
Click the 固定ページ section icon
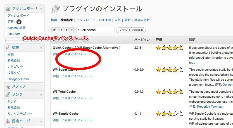click(x=8, y=121)
